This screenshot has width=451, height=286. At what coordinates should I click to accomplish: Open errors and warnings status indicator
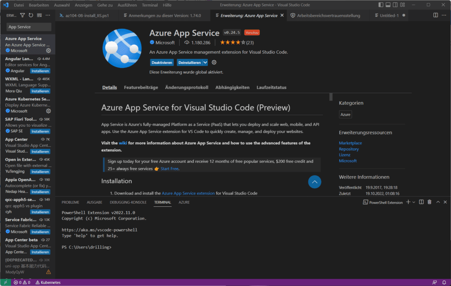pyautogui.click(x=22, y=282)
